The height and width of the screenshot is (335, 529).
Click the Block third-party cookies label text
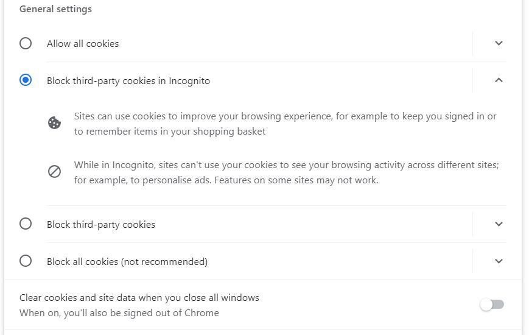point(101,225)
